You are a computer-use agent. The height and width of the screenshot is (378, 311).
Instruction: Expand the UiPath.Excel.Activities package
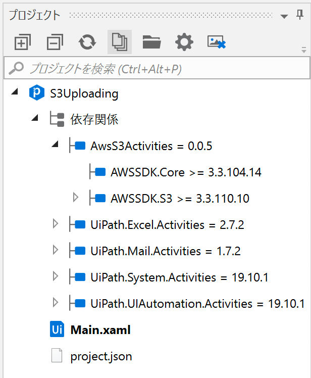[x=56, y=224]
